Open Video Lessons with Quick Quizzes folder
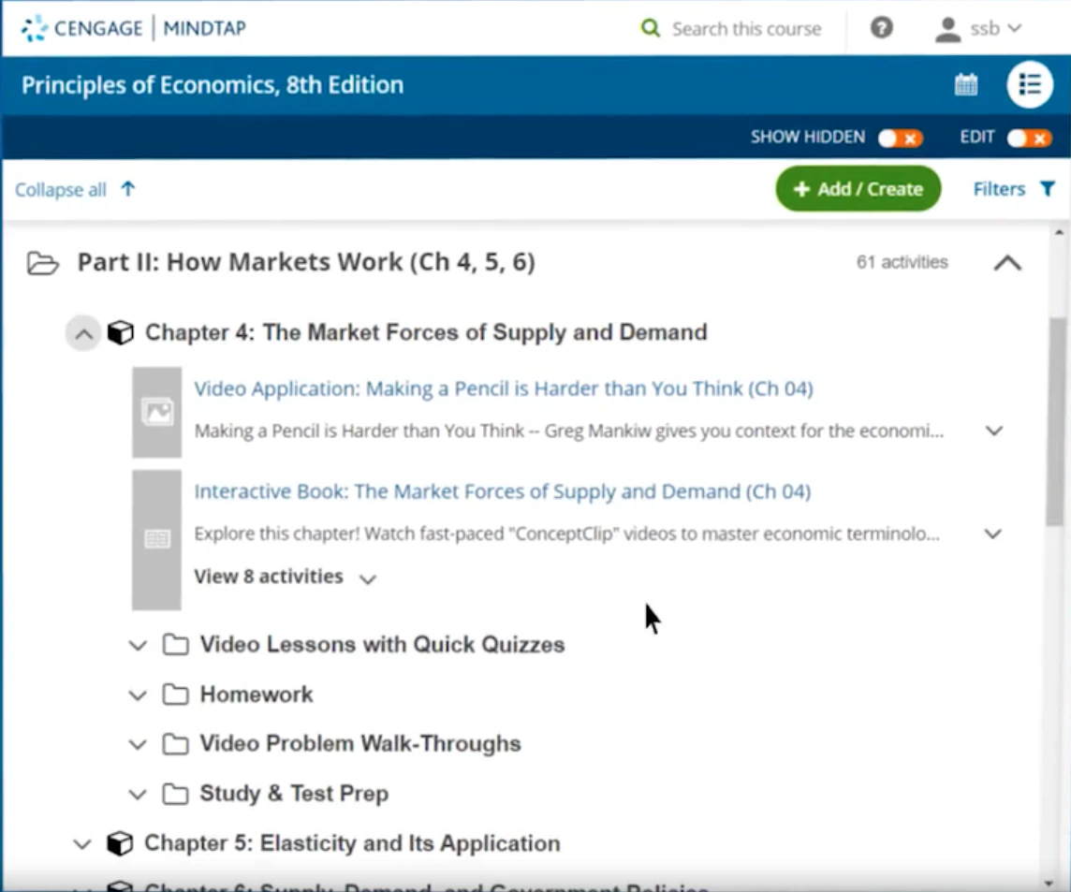Image resolution: width=1071 pixels, height=892 pixels. point(137,645)
